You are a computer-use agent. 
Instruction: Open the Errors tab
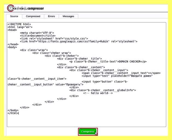point(51,16)
